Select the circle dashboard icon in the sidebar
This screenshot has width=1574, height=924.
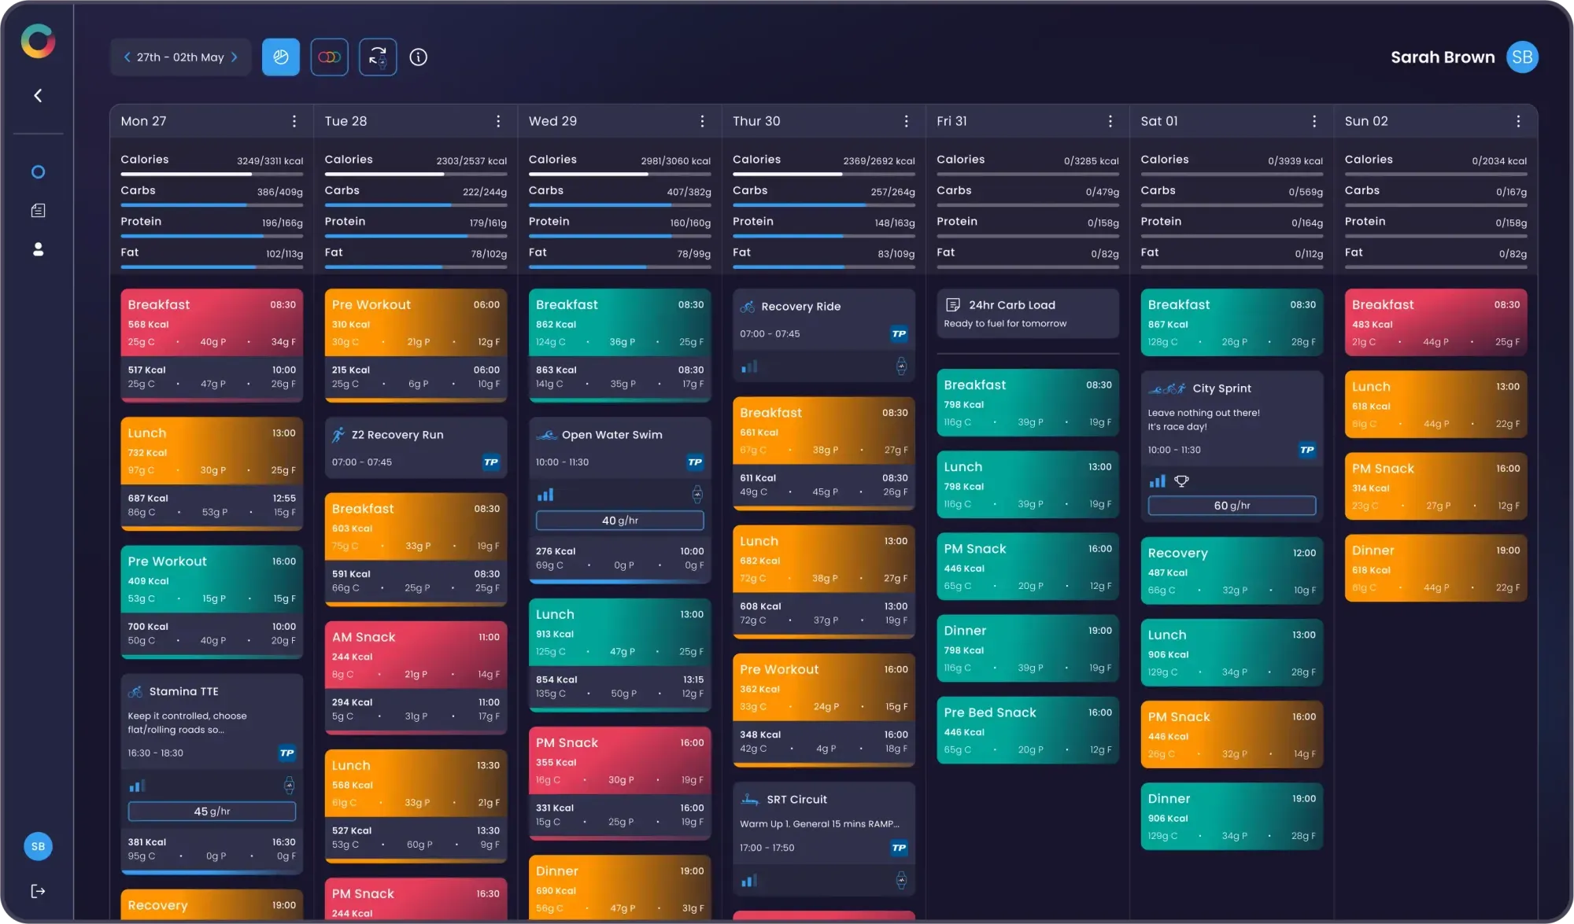point(38,171)
